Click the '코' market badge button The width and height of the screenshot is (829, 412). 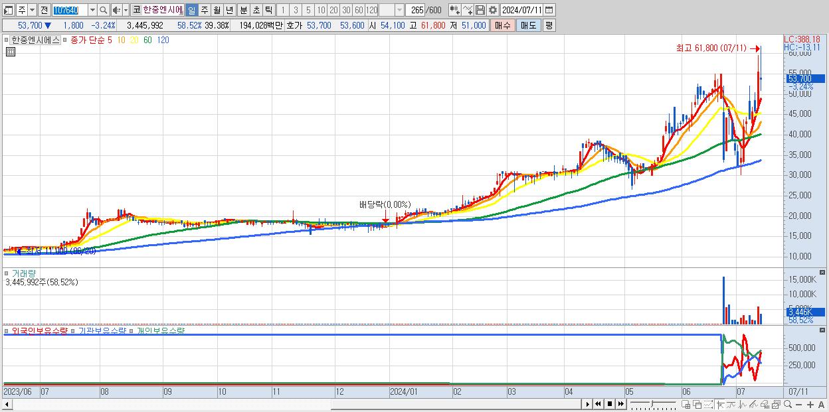[136, 10]
